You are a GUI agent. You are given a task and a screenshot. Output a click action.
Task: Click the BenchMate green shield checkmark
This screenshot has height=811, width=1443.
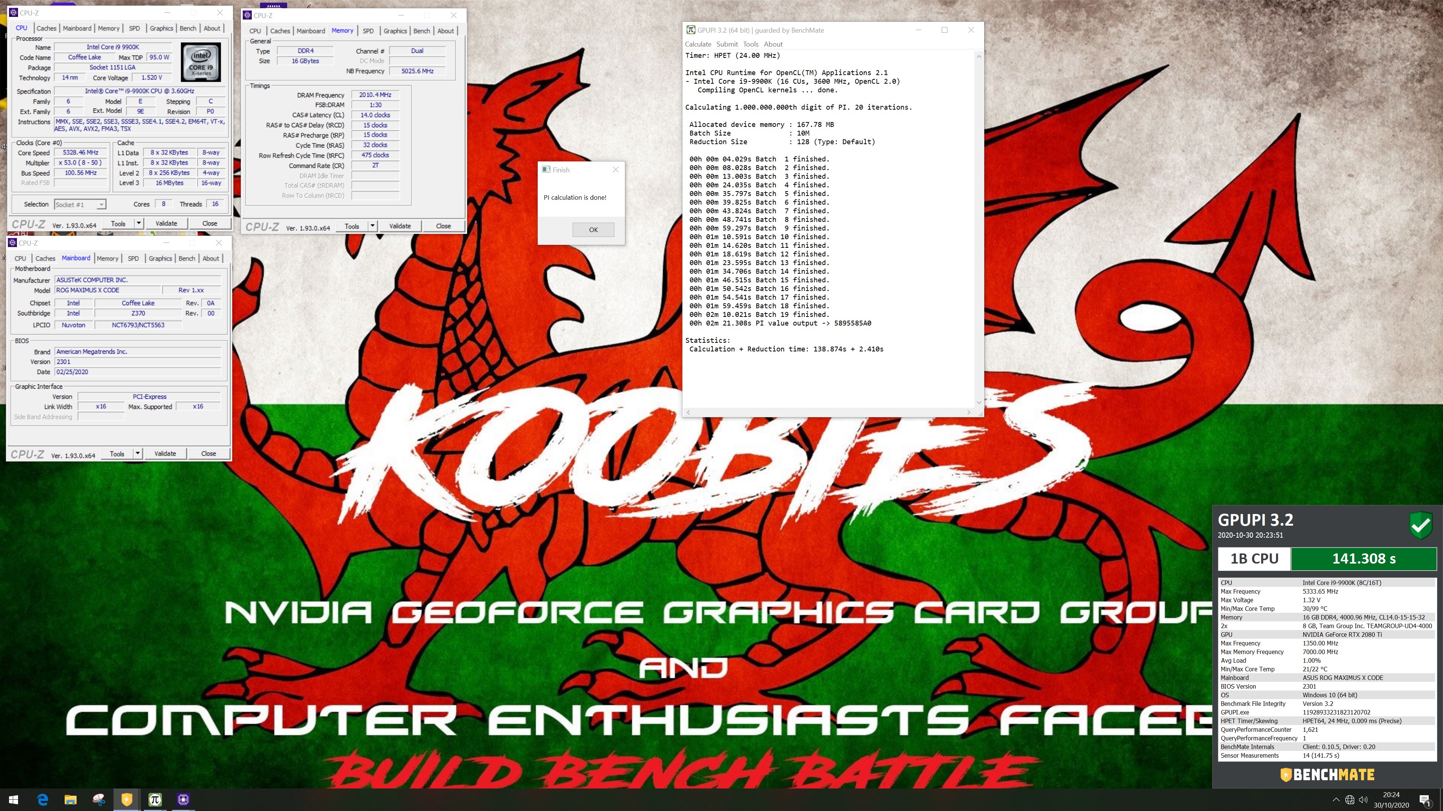pyautogui.click(x=1420, y=525)
